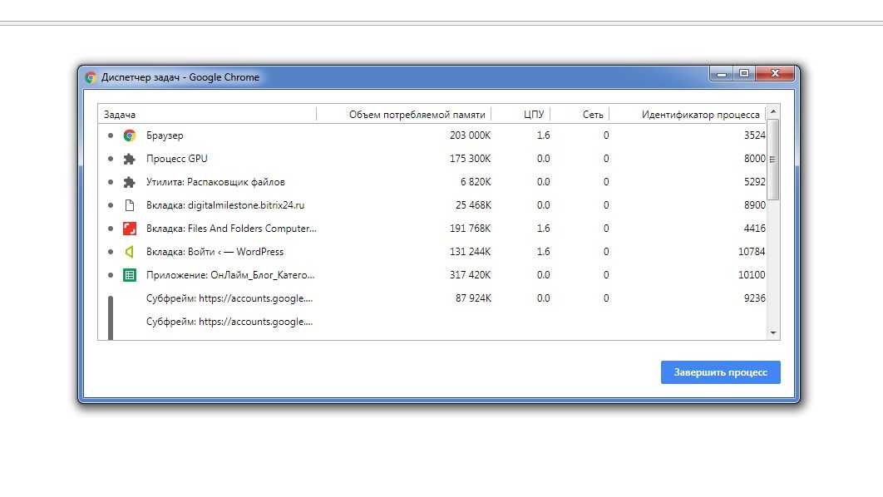Select the second Субфрейм accounts.google row

(x=229, y=322)
